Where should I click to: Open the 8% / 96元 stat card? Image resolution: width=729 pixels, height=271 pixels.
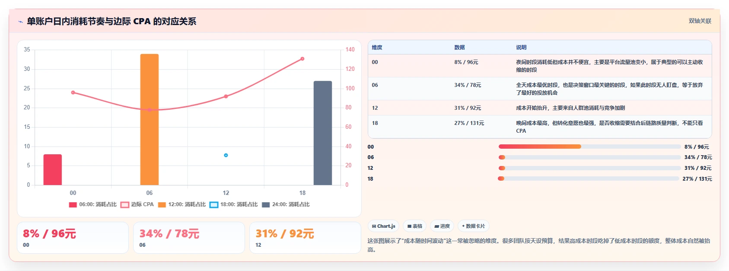tap(73, 238)
